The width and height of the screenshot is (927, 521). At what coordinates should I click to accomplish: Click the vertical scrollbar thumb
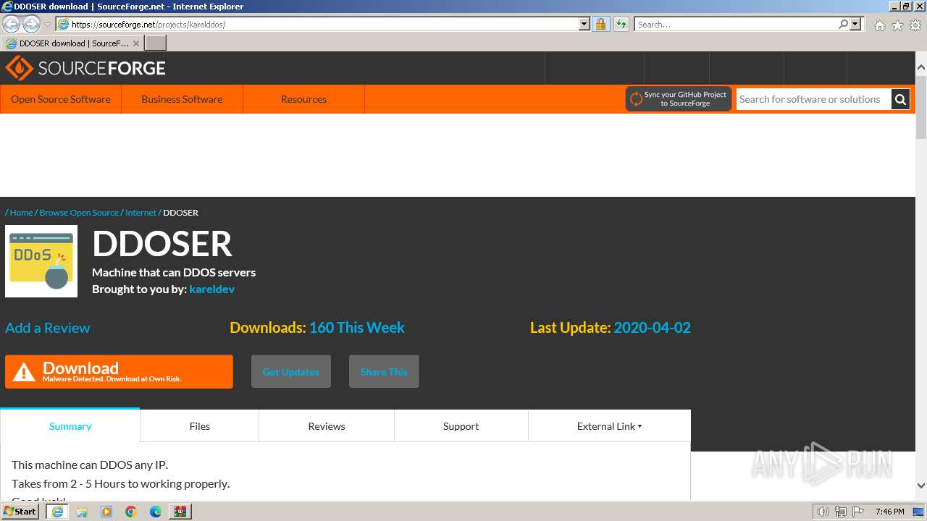(921, 107)
